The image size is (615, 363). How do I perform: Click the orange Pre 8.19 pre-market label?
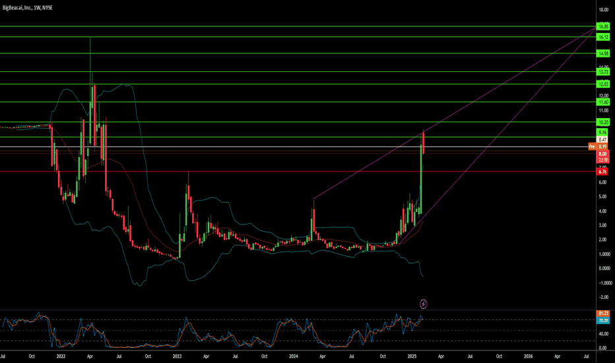pos(599,147)
